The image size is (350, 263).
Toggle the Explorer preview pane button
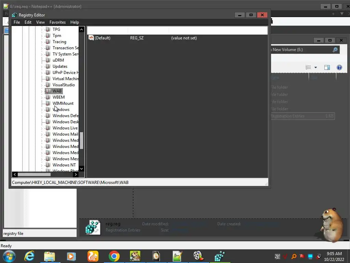tap(327, 67)
